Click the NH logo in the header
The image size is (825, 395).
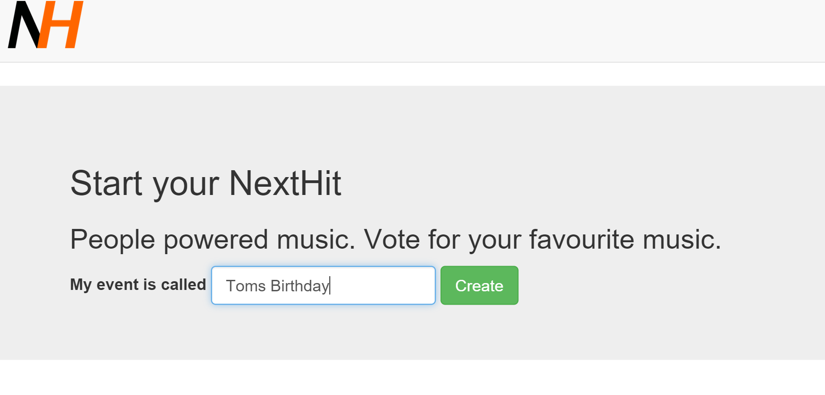(x=45, y=25)
